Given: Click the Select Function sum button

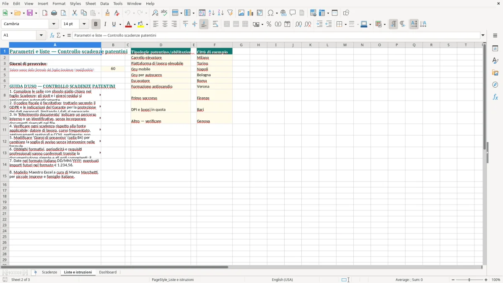Looking at the screenshot, I should (59, 36).
